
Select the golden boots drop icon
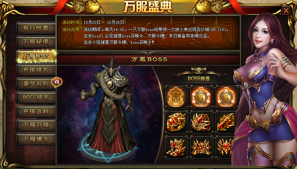tap(176, 147)
